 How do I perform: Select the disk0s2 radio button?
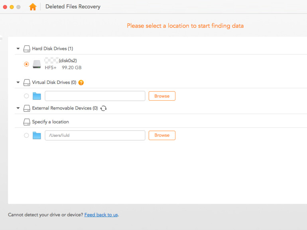pos(26,64)
